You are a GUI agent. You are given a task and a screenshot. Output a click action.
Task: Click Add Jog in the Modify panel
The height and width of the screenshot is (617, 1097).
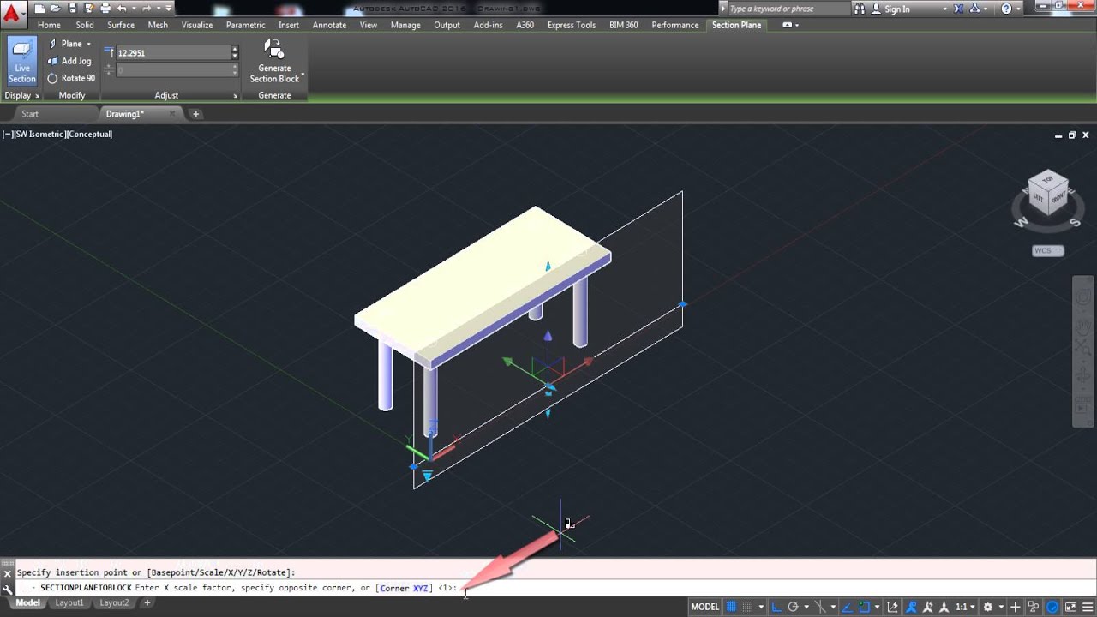coord(69,61)
